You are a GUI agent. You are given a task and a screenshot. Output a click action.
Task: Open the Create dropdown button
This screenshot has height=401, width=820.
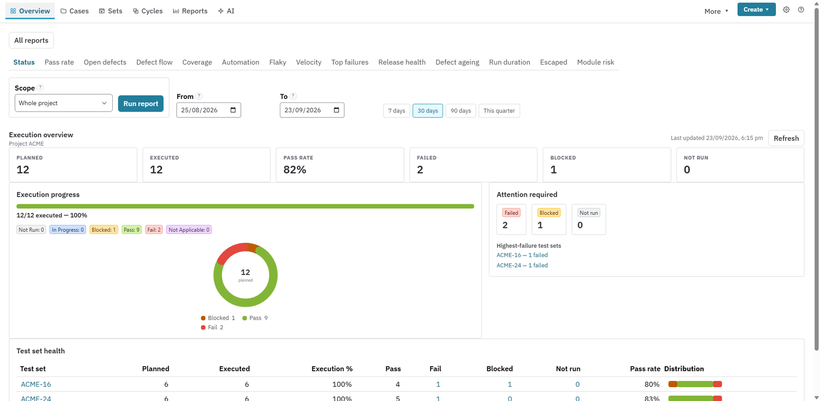coord(756,9)
